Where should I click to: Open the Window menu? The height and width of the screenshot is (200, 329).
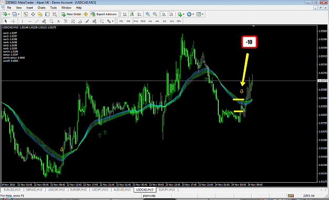(x=66, y=7)
